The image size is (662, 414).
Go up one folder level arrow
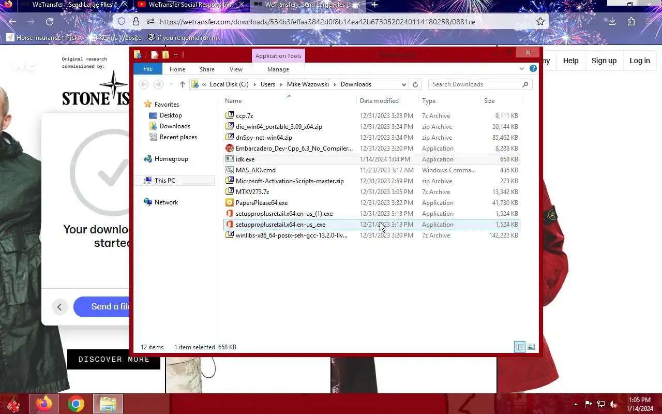click(x=183, y=84)
